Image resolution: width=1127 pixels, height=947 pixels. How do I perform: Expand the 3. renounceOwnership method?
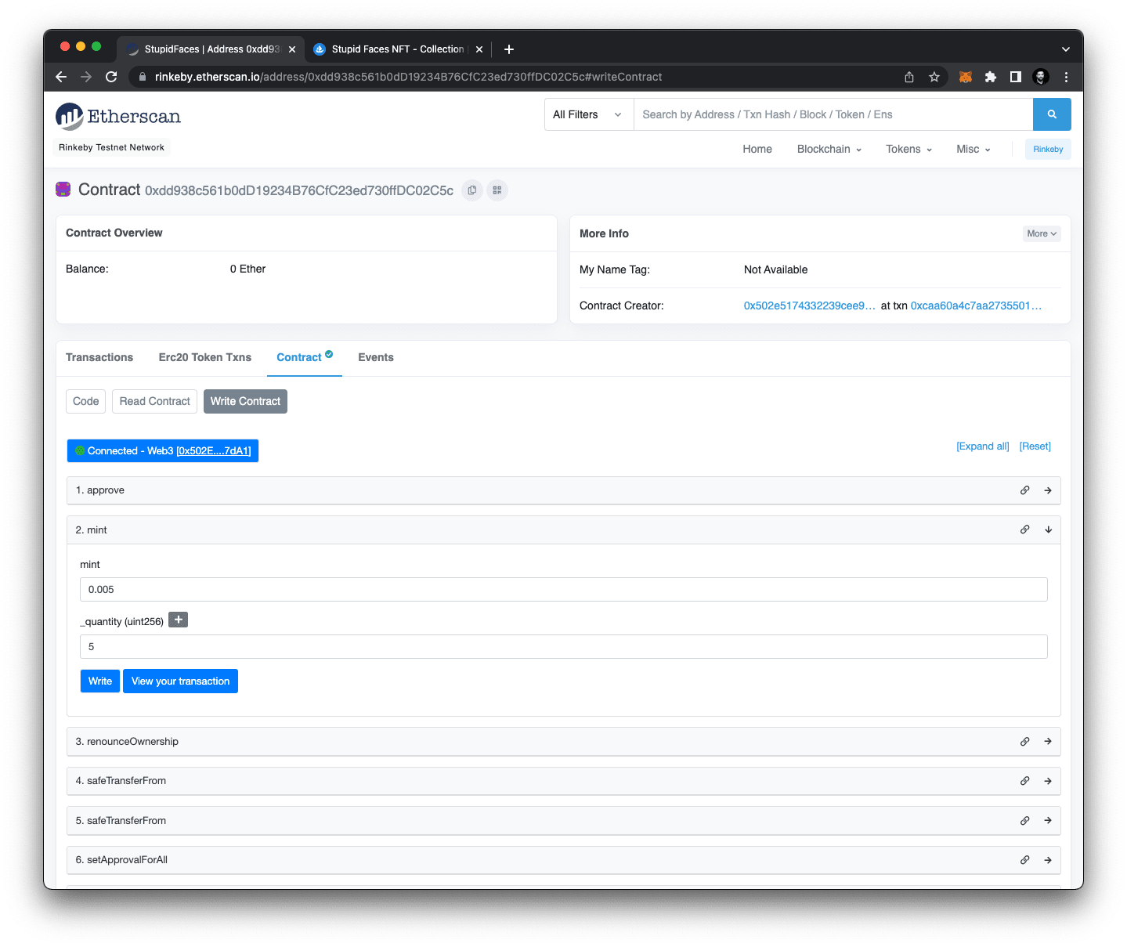[x=1048, y=742]
